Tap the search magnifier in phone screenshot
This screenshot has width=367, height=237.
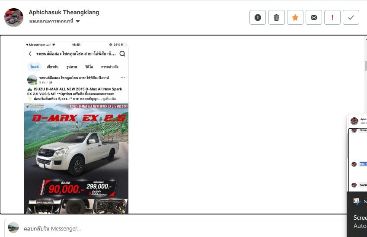[x=122, y=54]
